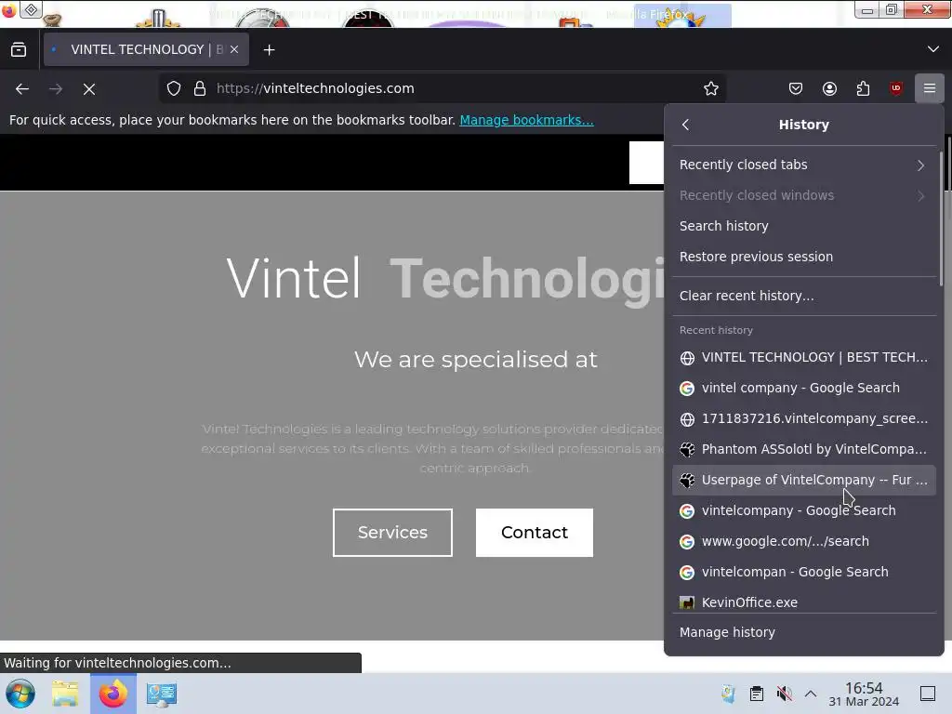Open File Explorer from taskbar
Viewport: 952px width, 714px height.
[65, 694]
